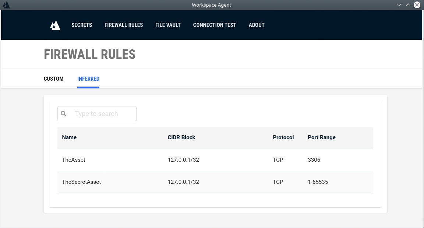Click the Workspace Agent logo in navbar
424x228 pixels.
pos(55,25)
